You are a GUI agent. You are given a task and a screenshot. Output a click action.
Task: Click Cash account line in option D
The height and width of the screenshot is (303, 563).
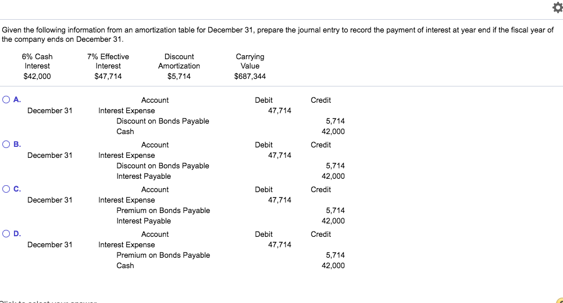[125, 265]
